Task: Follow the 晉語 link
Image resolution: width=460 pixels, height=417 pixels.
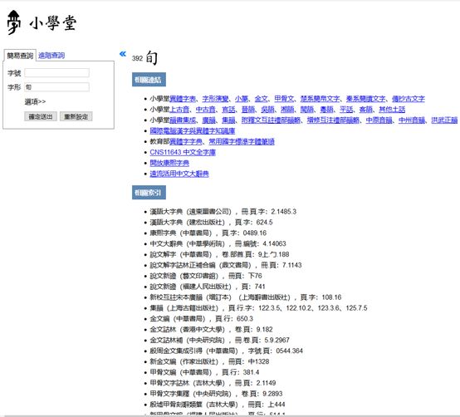Action: 248,110
